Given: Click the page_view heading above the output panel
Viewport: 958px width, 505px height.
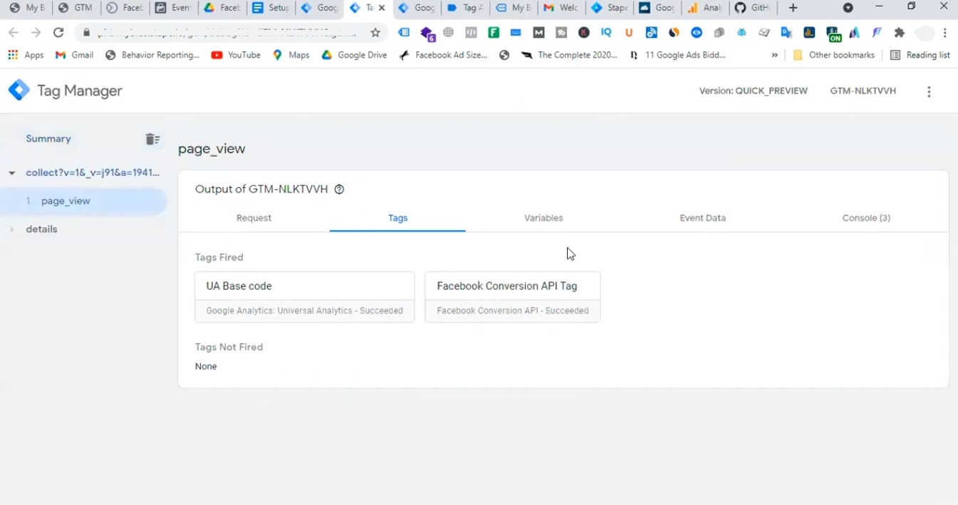Looking at the screenshot, I should (212, 149).
